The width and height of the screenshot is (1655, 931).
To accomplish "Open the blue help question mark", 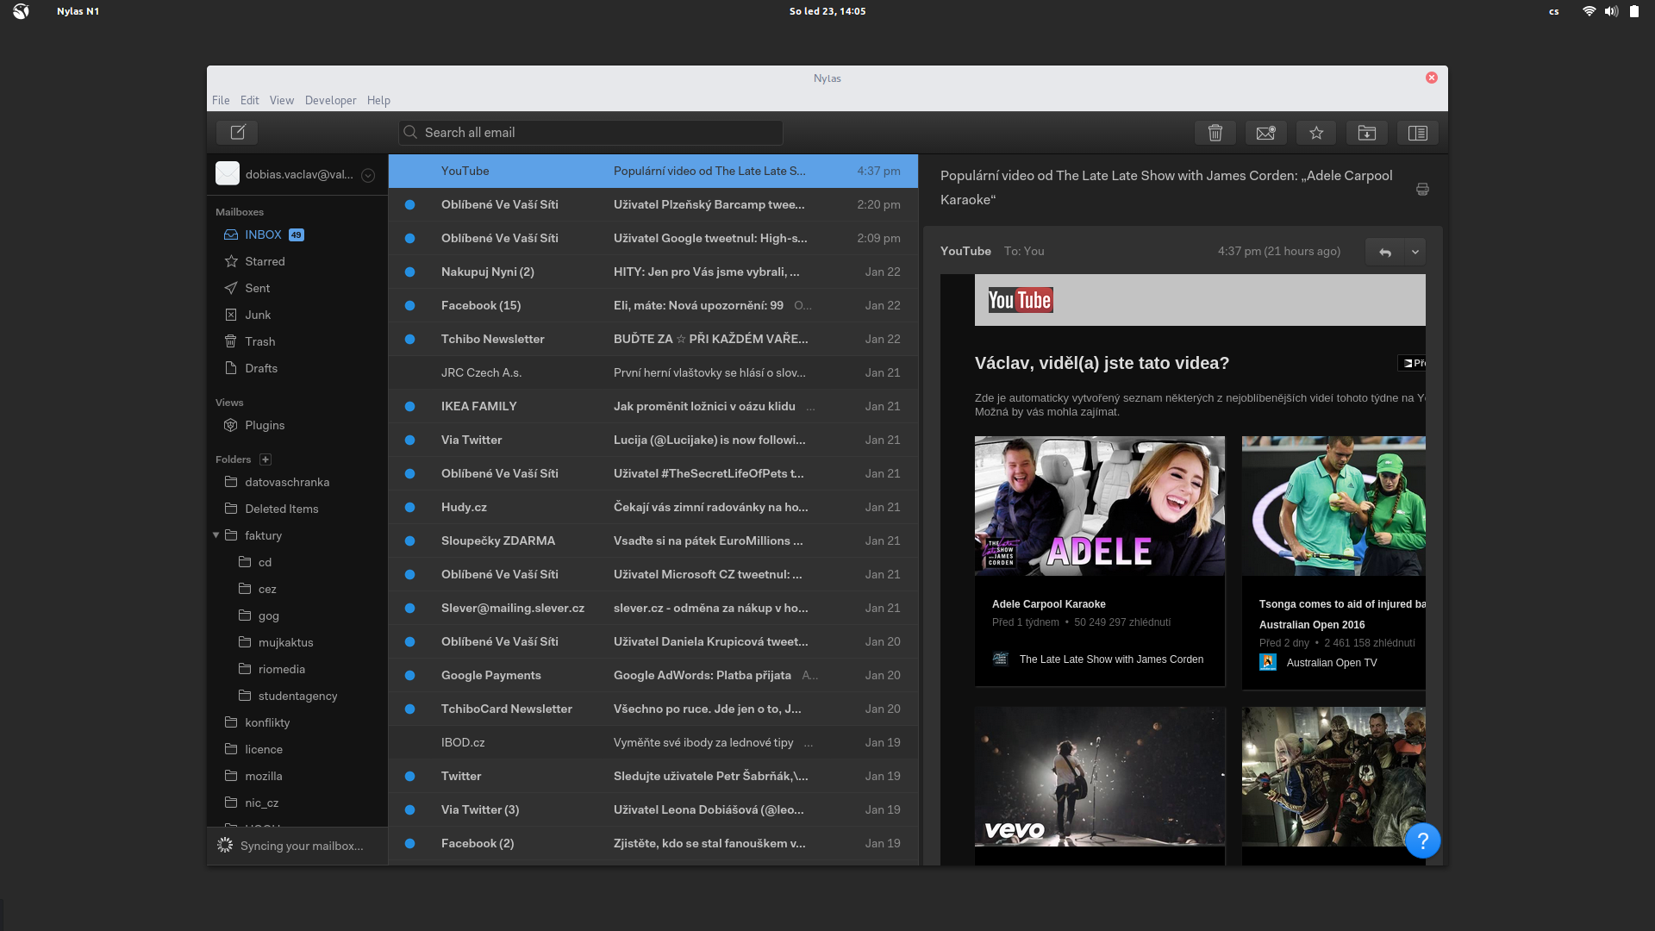I will pos(1422,840).
